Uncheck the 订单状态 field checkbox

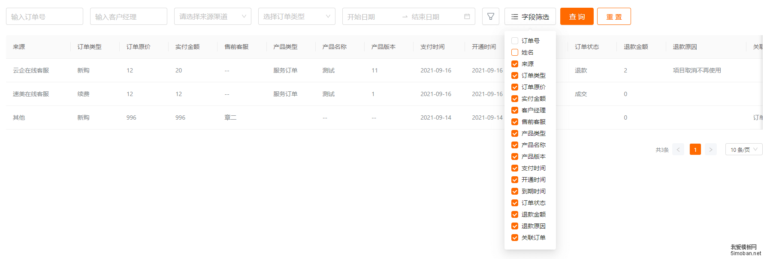coord(515,203)
